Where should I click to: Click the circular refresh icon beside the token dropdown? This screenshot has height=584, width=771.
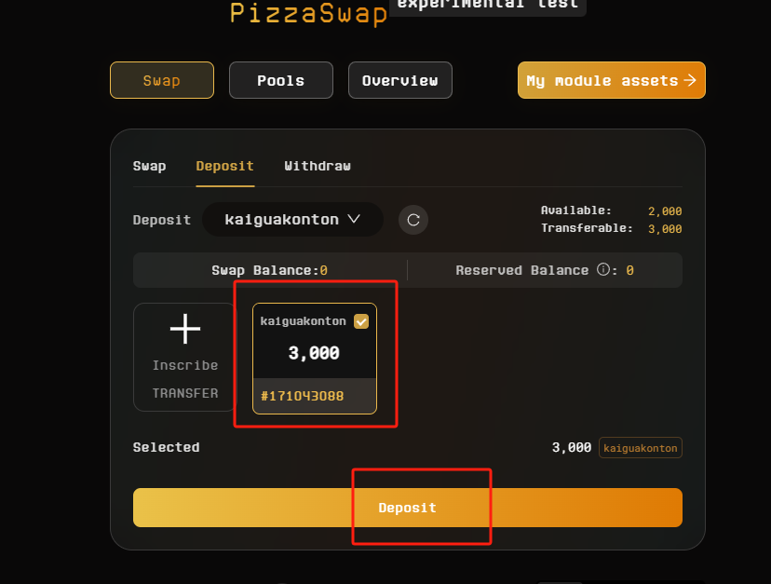point(413,220)
